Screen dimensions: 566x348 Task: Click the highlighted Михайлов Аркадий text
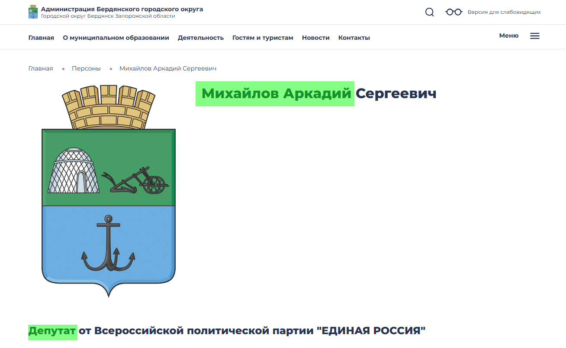point(275,94)
